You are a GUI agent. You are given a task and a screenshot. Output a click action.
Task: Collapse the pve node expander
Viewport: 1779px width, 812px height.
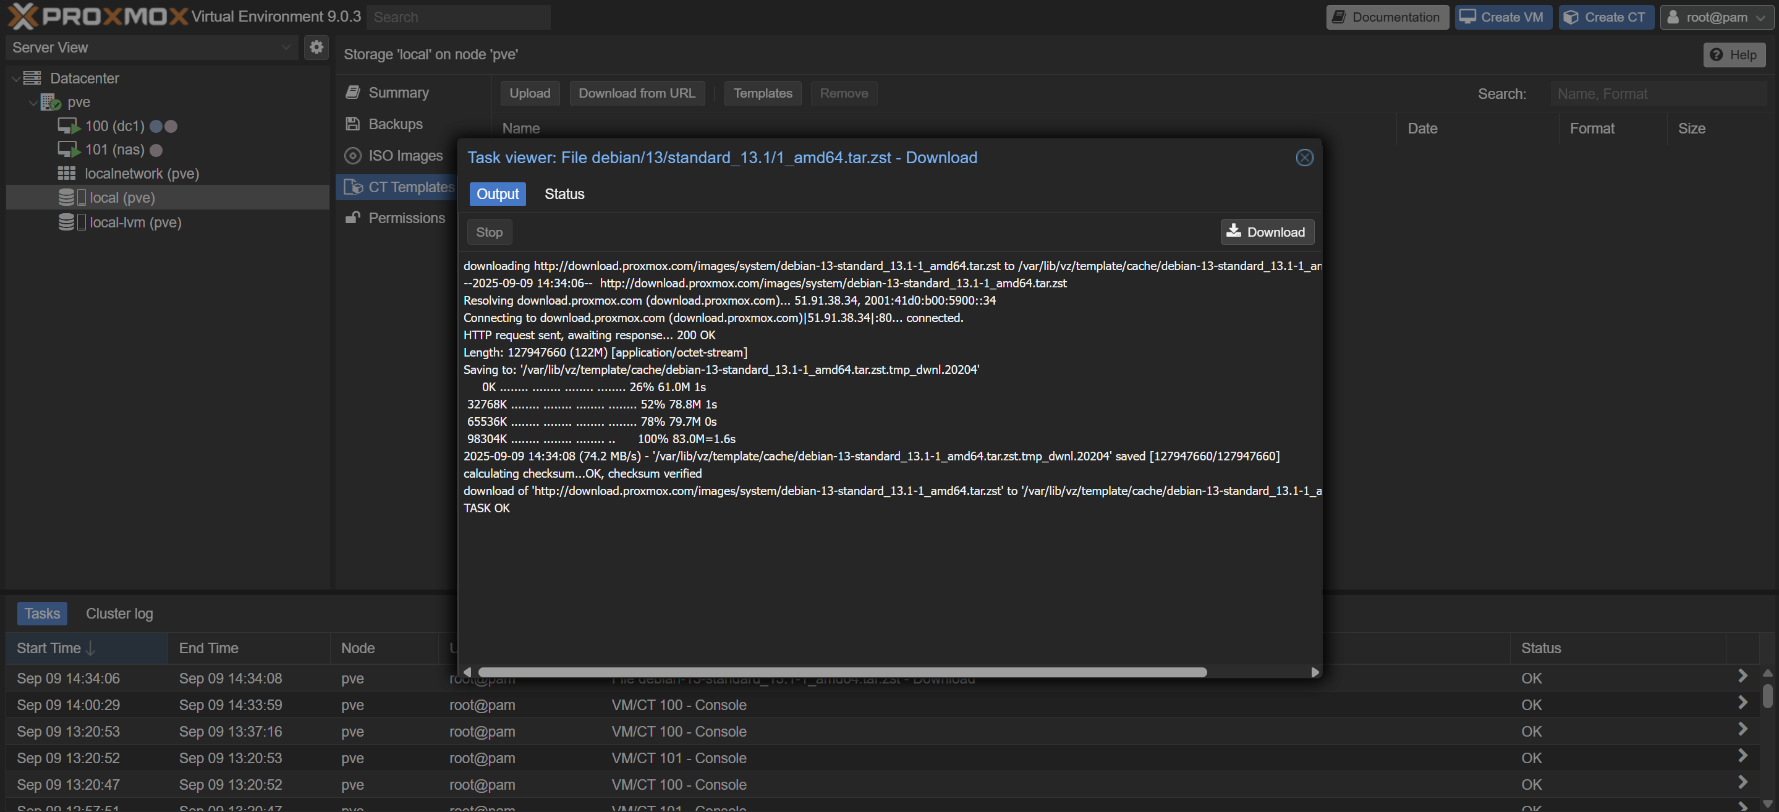pyautogui.click(x=33, y=103)
